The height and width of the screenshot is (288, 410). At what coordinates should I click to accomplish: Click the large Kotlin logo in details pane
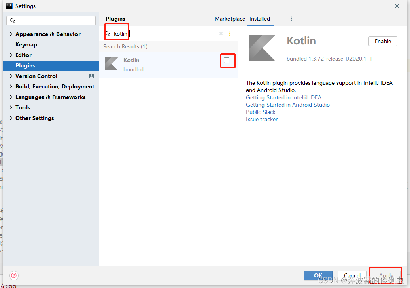[x=262, y=48]
